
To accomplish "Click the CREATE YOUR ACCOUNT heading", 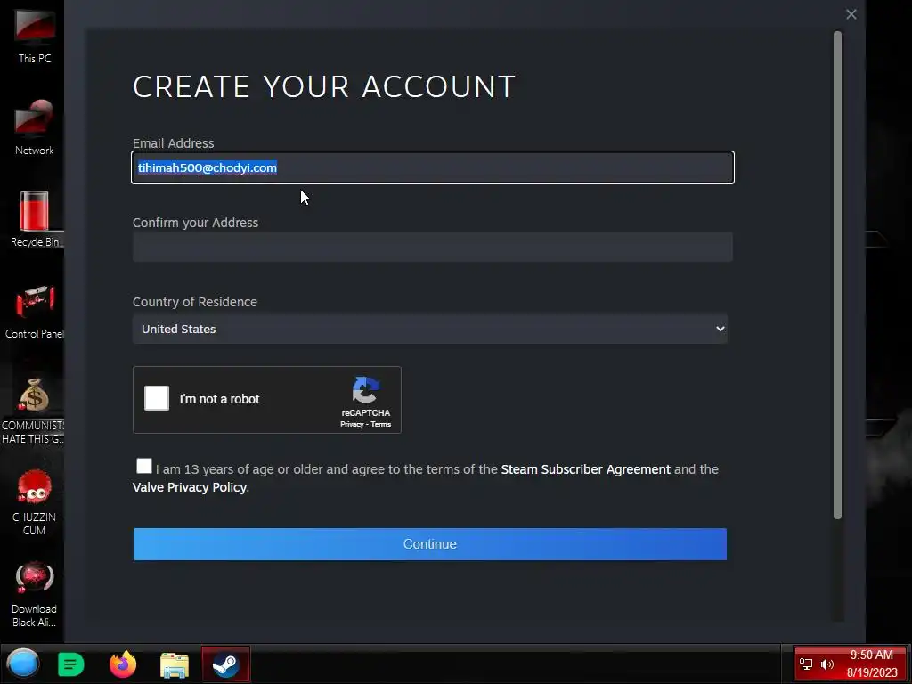I will (323, 86).
